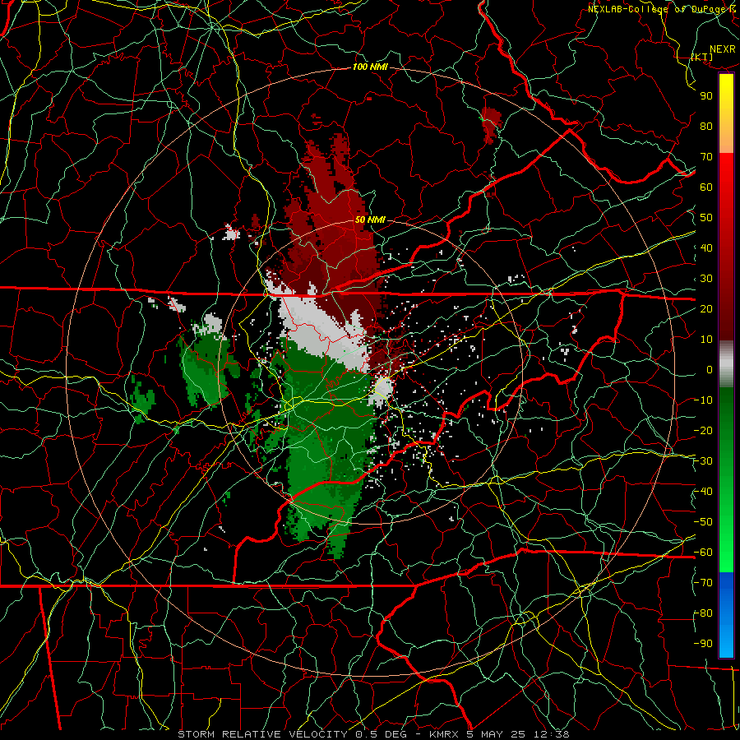Click the -70 value on velocity scale
This screenshot has width=740, height=740.
point(703,582)
